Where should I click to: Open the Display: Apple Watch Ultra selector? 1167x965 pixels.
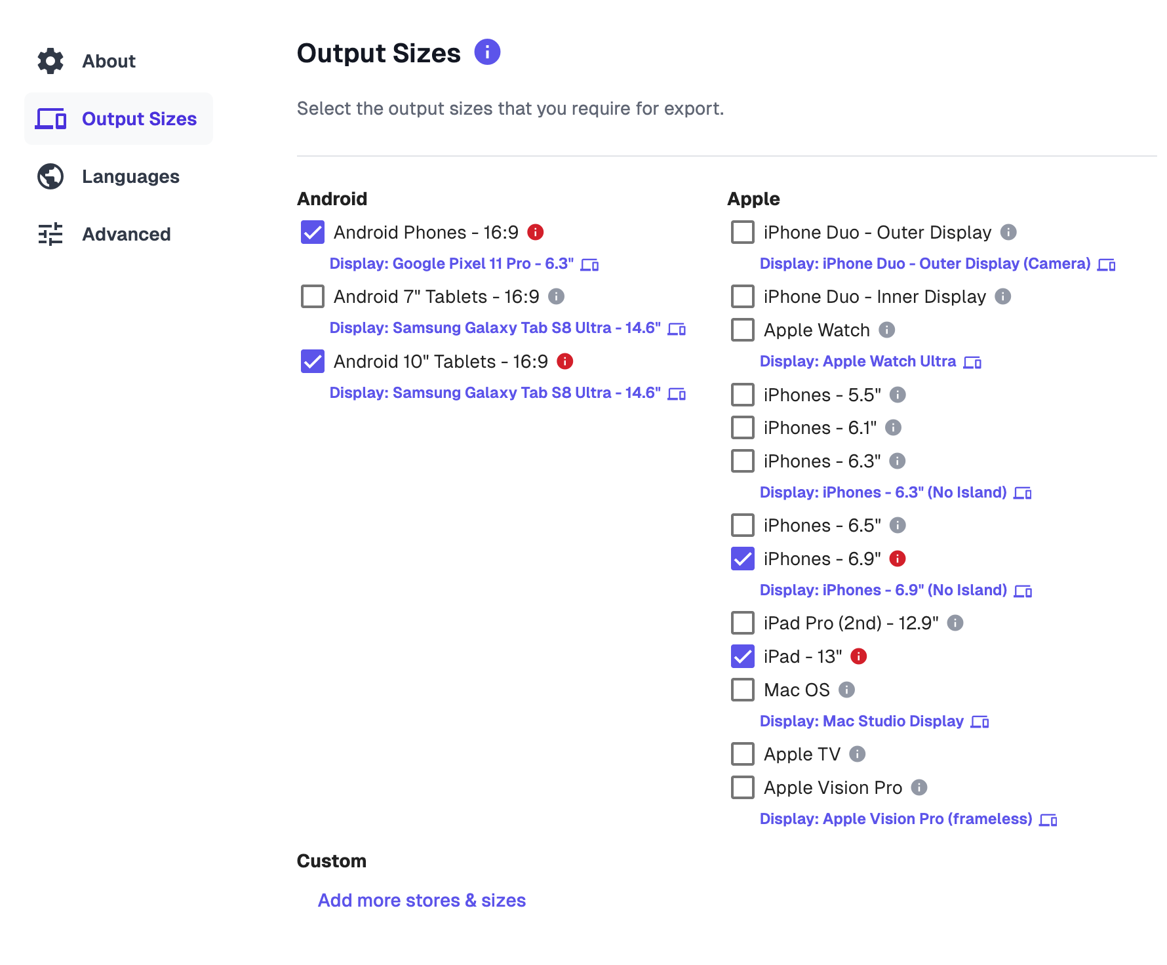point(871,361)
